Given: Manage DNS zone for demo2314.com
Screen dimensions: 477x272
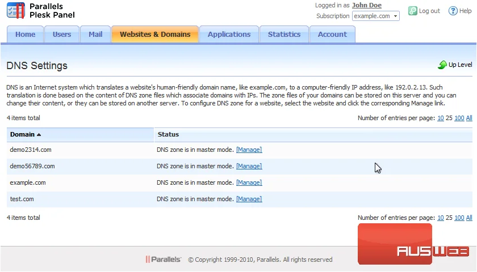Looking at the screenshot, I should pos(249,150).
